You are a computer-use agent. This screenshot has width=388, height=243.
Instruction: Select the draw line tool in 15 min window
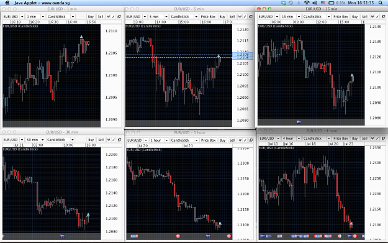pos(377,17)
